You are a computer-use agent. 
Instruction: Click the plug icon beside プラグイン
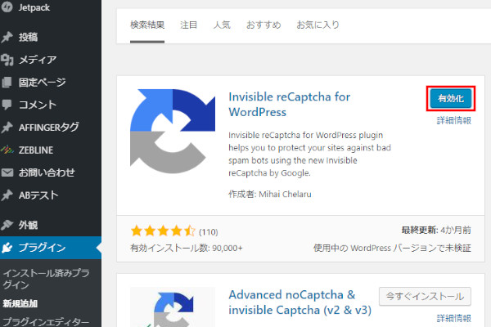click(7, 248)
